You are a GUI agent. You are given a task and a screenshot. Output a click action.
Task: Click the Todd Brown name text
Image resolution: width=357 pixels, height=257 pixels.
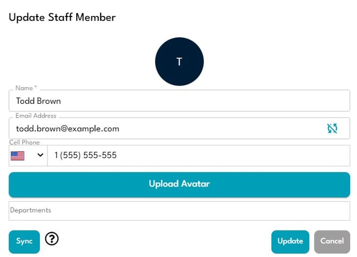point(38,101)
